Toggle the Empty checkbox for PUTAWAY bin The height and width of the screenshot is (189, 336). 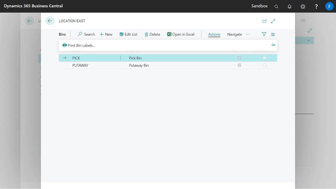[x=239, y=65]
